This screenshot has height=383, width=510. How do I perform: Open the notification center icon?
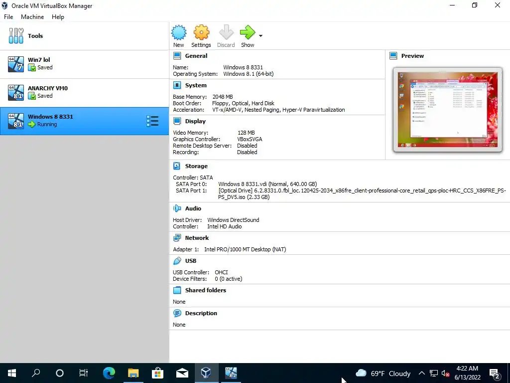click(495, 374)
